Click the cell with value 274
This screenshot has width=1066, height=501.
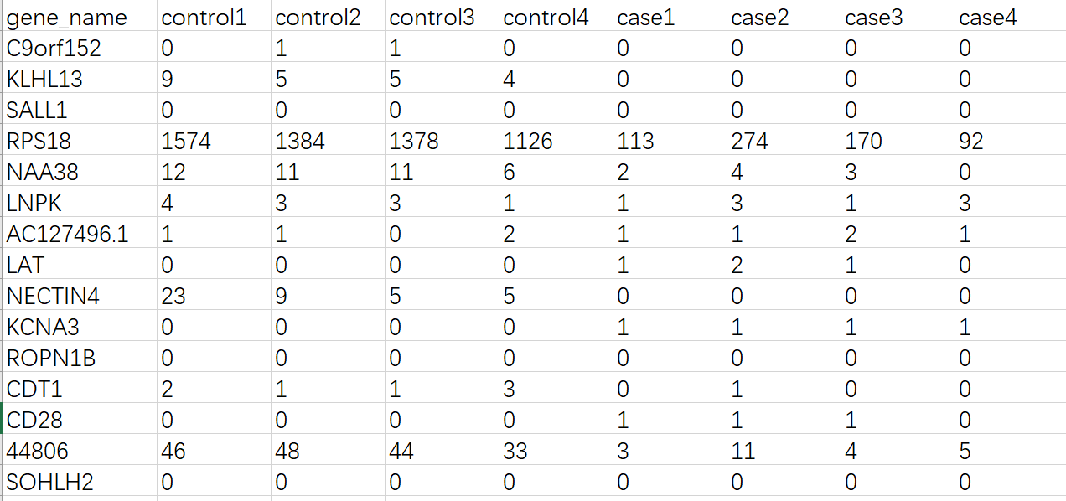click(749, 141)
